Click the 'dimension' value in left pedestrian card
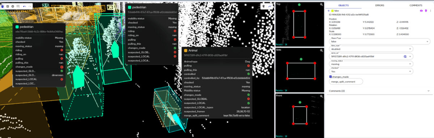Image resolution: width=434 pixels, height=138 pixels. click(58, 75)
